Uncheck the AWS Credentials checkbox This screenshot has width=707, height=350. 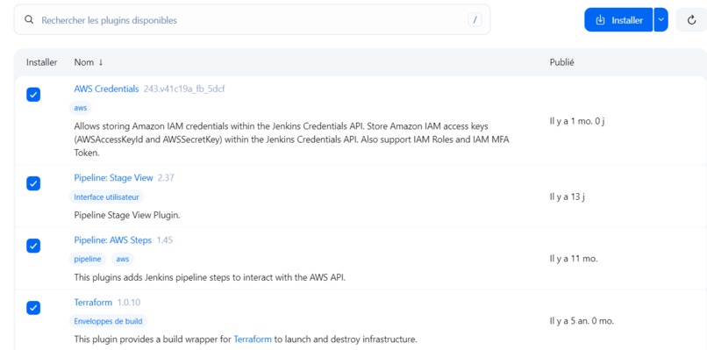pos(33,94)
